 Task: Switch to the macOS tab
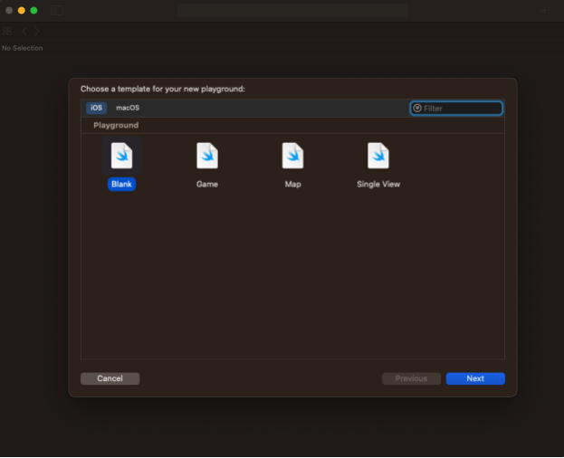click(x=128, y=108)
